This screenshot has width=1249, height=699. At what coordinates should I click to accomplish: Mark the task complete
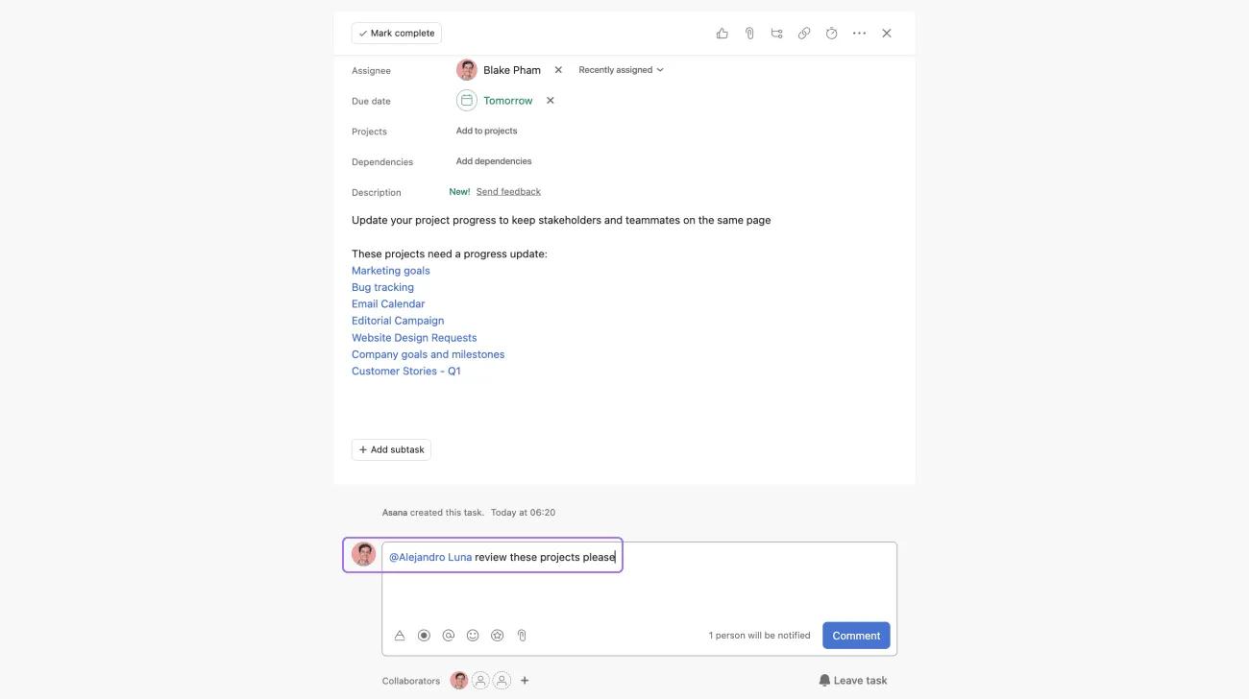395,32
